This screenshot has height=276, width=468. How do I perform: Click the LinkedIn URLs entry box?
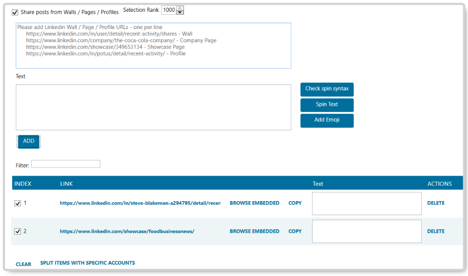tap(153, 45)
